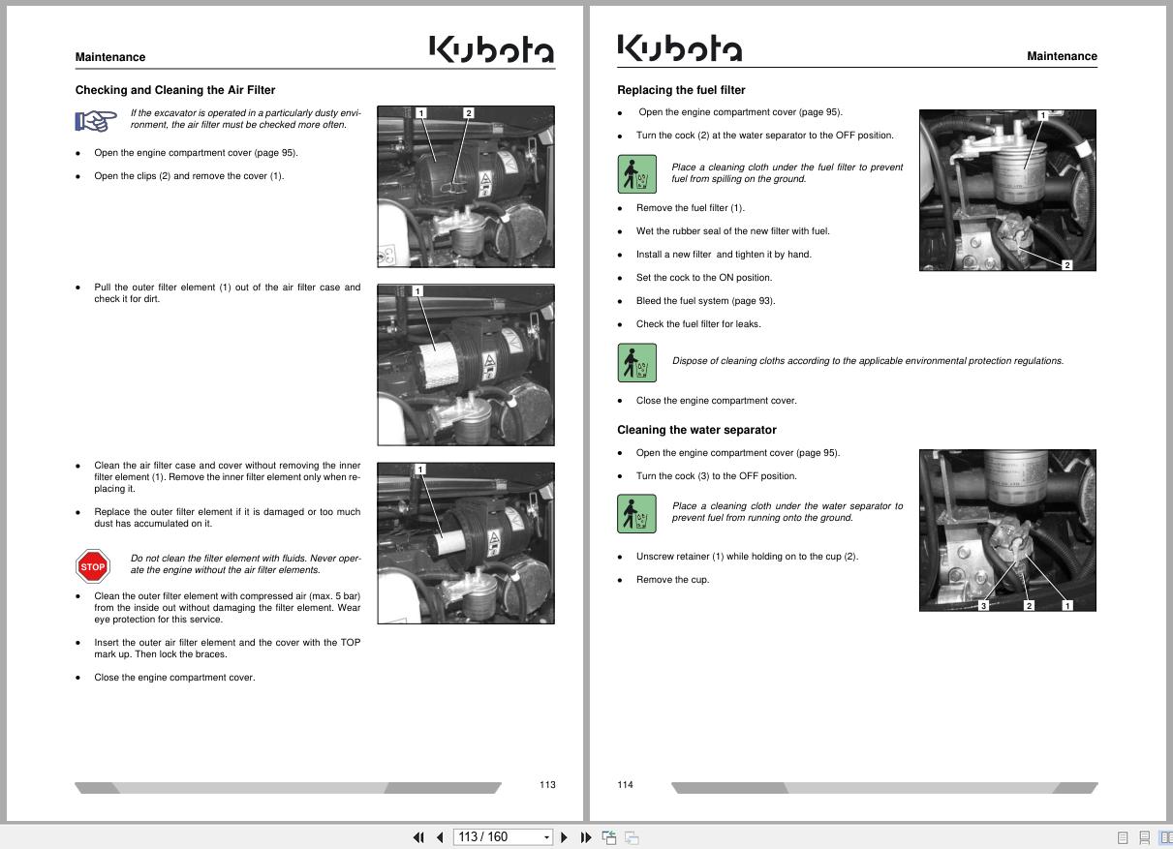Click text 'Pull the outer filter element (1) out'
1173x849 pixels.
[x=227, y=293]
